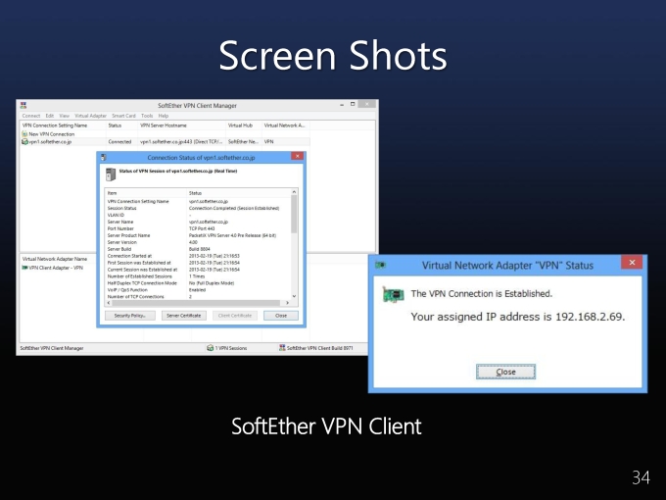
Task: Close the Connection Status dialog via Close button
Action: click(x=281, y=316)
